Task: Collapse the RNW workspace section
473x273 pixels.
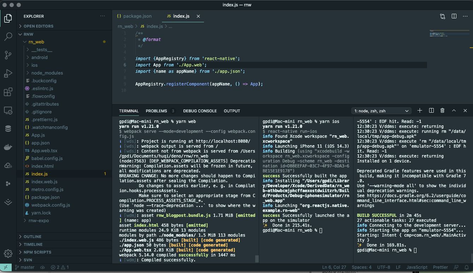Action: [x=64, y=34]
